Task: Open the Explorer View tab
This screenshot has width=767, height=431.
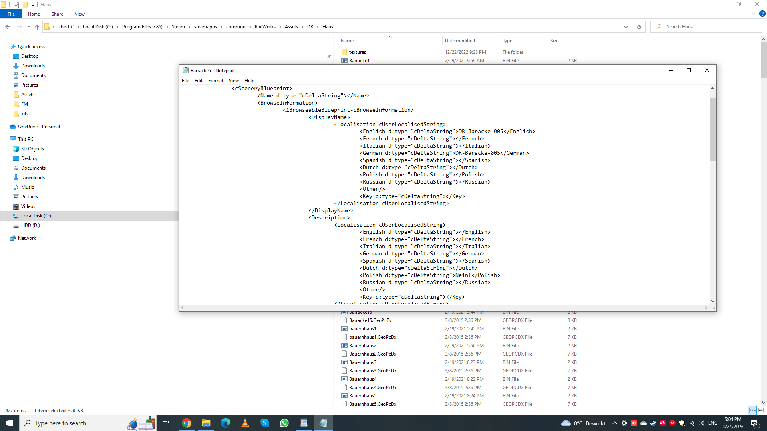Action: coord(79,14)
